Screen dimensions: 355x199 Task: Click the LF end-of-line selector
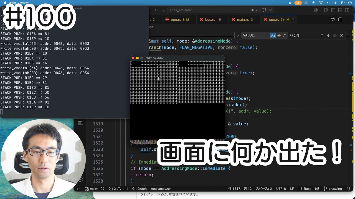pos(292,188)
